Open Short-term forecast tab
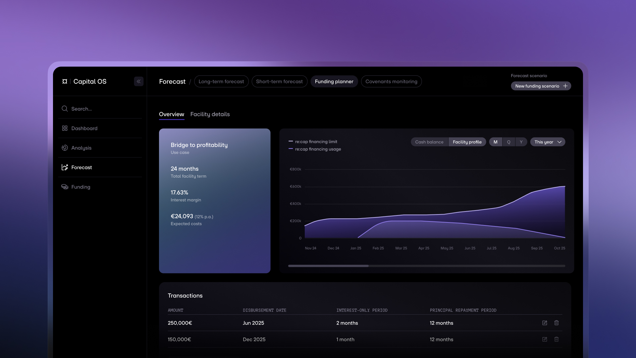The width and height of the screenshot is (636, 358). tap(279, 82)
